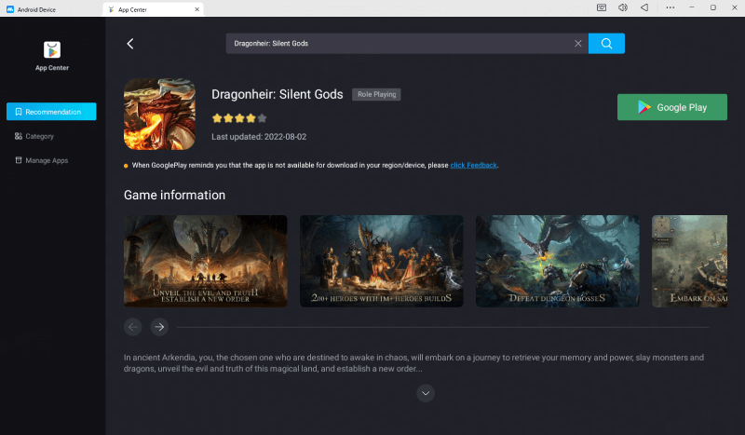Image resolution: width=745 pixels, height=435 pixels.
Task: Switch to the Android Device tab
Action: point(32,9)
